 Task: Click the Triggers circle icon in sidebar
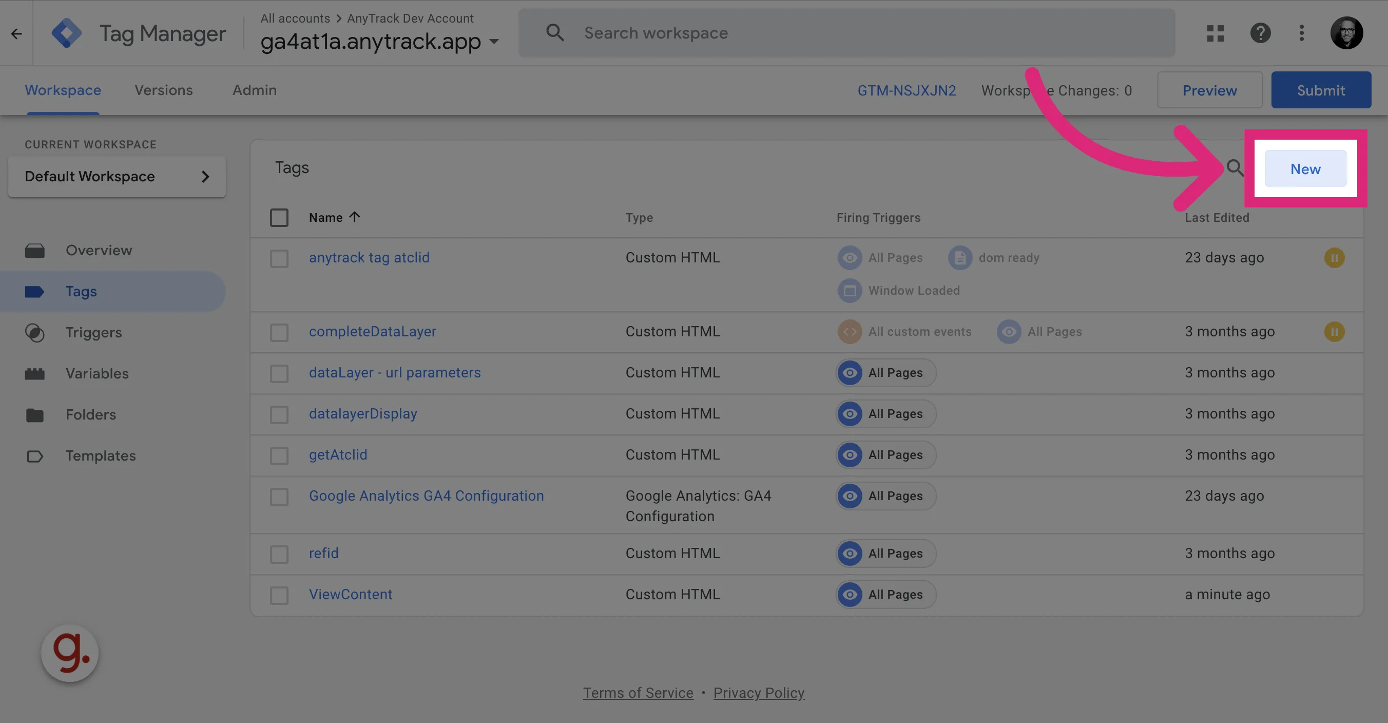tap(35, 333)
